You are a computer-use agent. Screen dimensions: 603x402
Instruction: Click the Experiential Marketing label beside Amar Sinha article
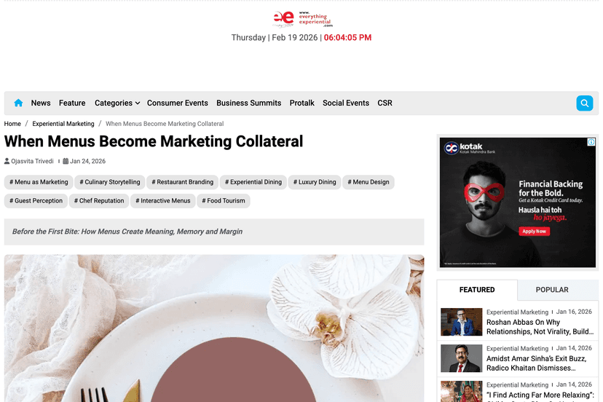click(517, 348)
